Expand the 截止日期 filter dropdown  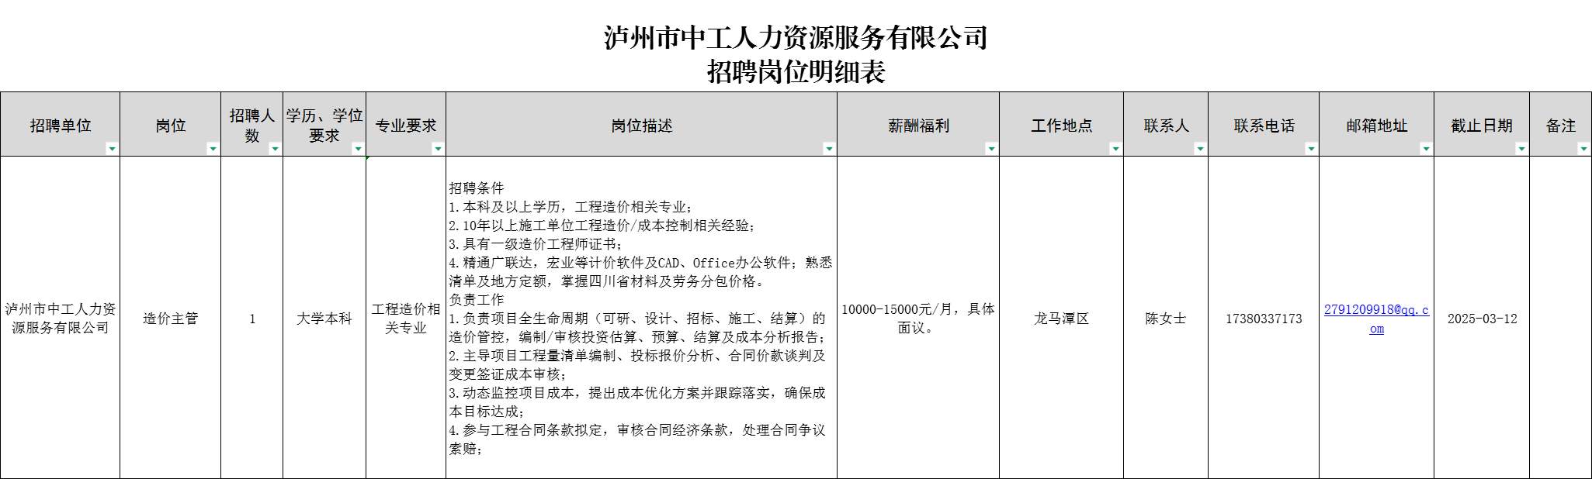1521,148
